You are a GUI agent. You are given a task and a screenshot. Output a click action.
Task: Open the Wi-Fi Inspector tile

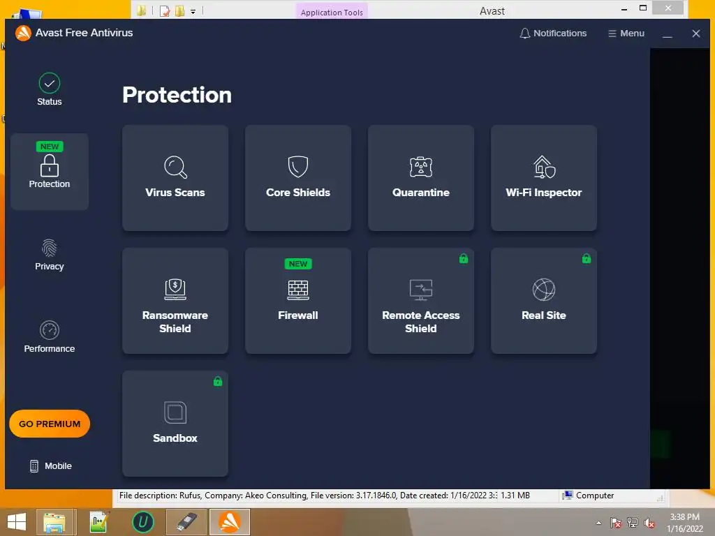coord(543,178)
